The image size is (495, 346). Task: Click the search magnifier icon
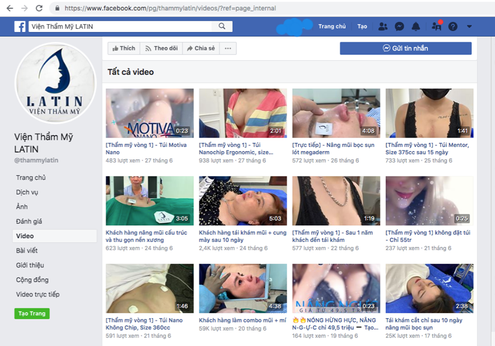[x=222, y=26]
